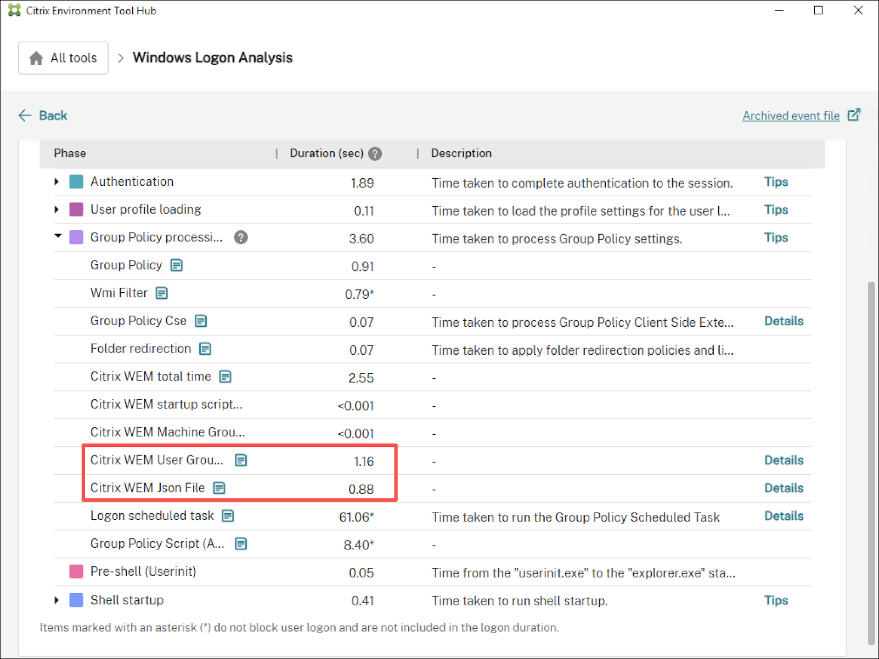Click the Folder redirection log icon
Viewport: 879px width, 659px height.
coord(205,349)
